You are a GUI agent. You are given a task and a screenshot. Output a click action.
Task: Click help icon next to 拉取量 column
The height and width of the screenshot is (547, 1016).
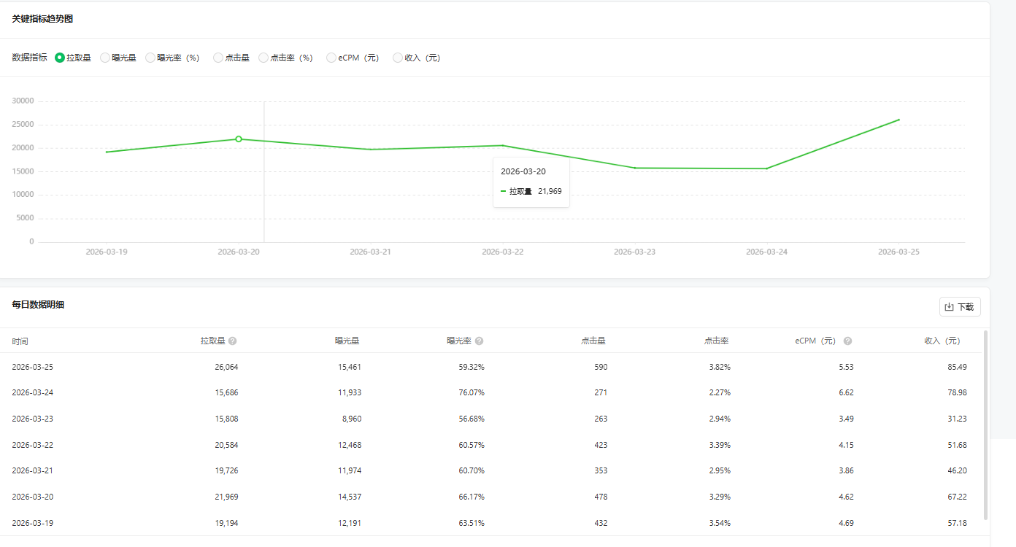click(x=232, y=341)
